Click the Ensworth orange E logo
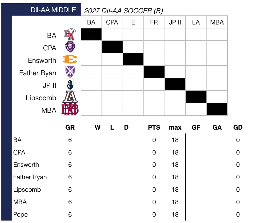280x223 pixels. click(70, 59)
